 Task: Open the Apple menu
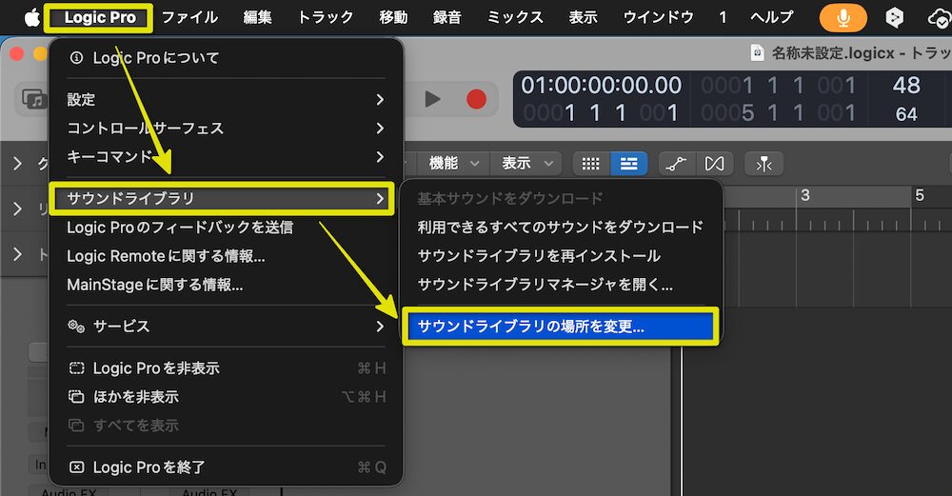(31, 17)
